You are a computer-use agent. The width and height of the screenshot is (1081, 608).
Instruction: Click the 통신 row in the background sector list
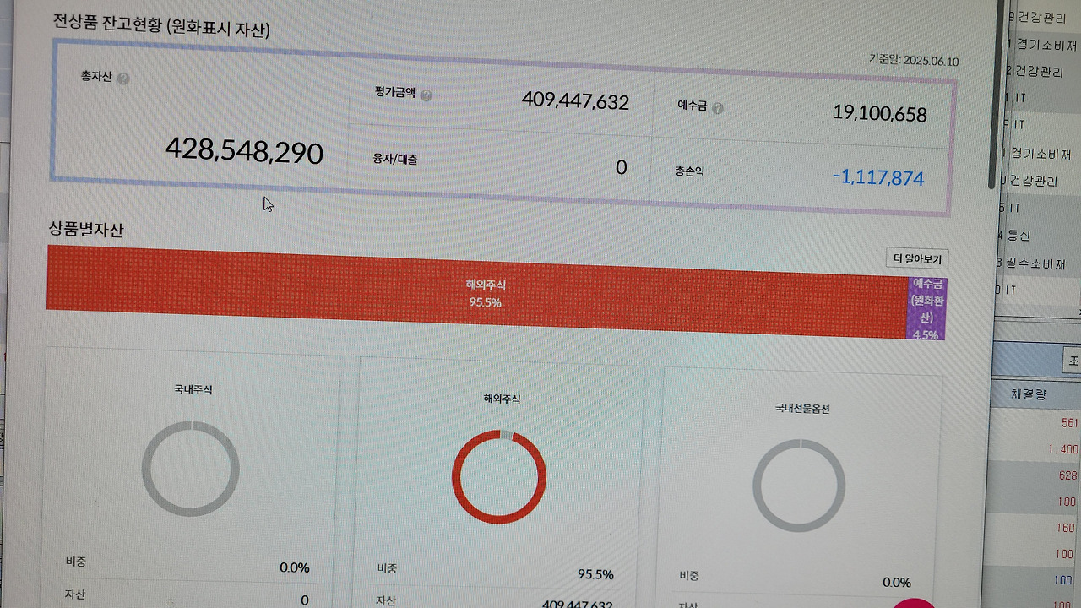(x=1018, y=235)
